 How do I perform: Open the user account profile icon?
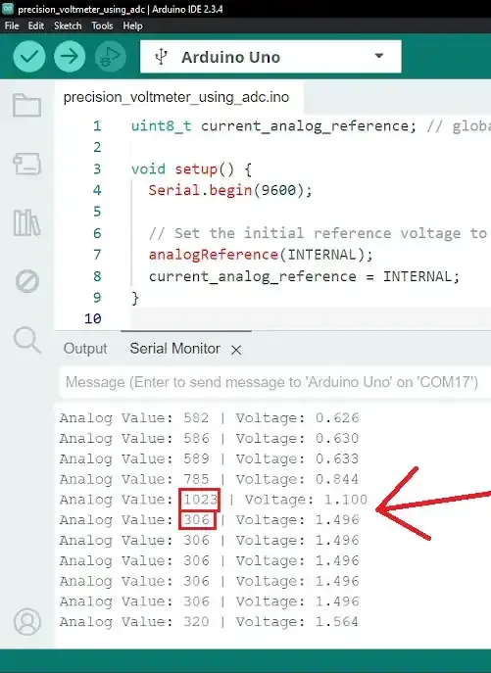[x=27, y=621]
